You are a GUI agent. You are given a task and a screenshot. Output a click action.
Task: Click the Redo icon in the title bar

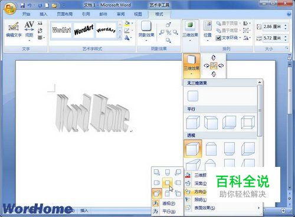click(x=40, y=5)
